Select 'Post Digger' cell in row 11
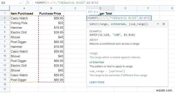The width and height of the screenshot is (175, 93). pos(24,61)
